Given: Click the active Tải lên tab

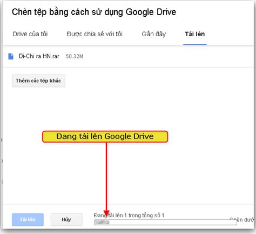Looking at the screenshot, I should click(x=195, y=34).
